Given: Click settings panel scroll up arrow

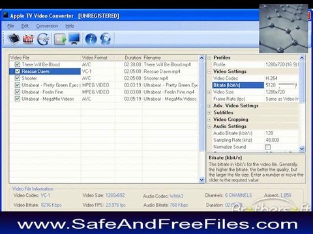Looking at the screenshot, I should (x=302, y=58).
